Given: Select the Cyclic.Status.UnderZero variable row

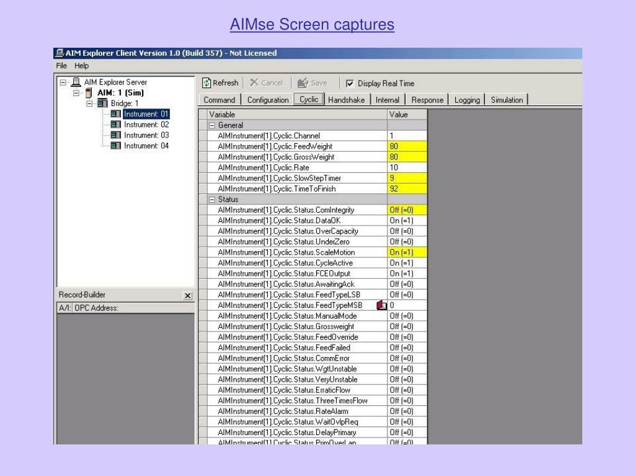Looking at the screenshot, I should pos(313,242).
